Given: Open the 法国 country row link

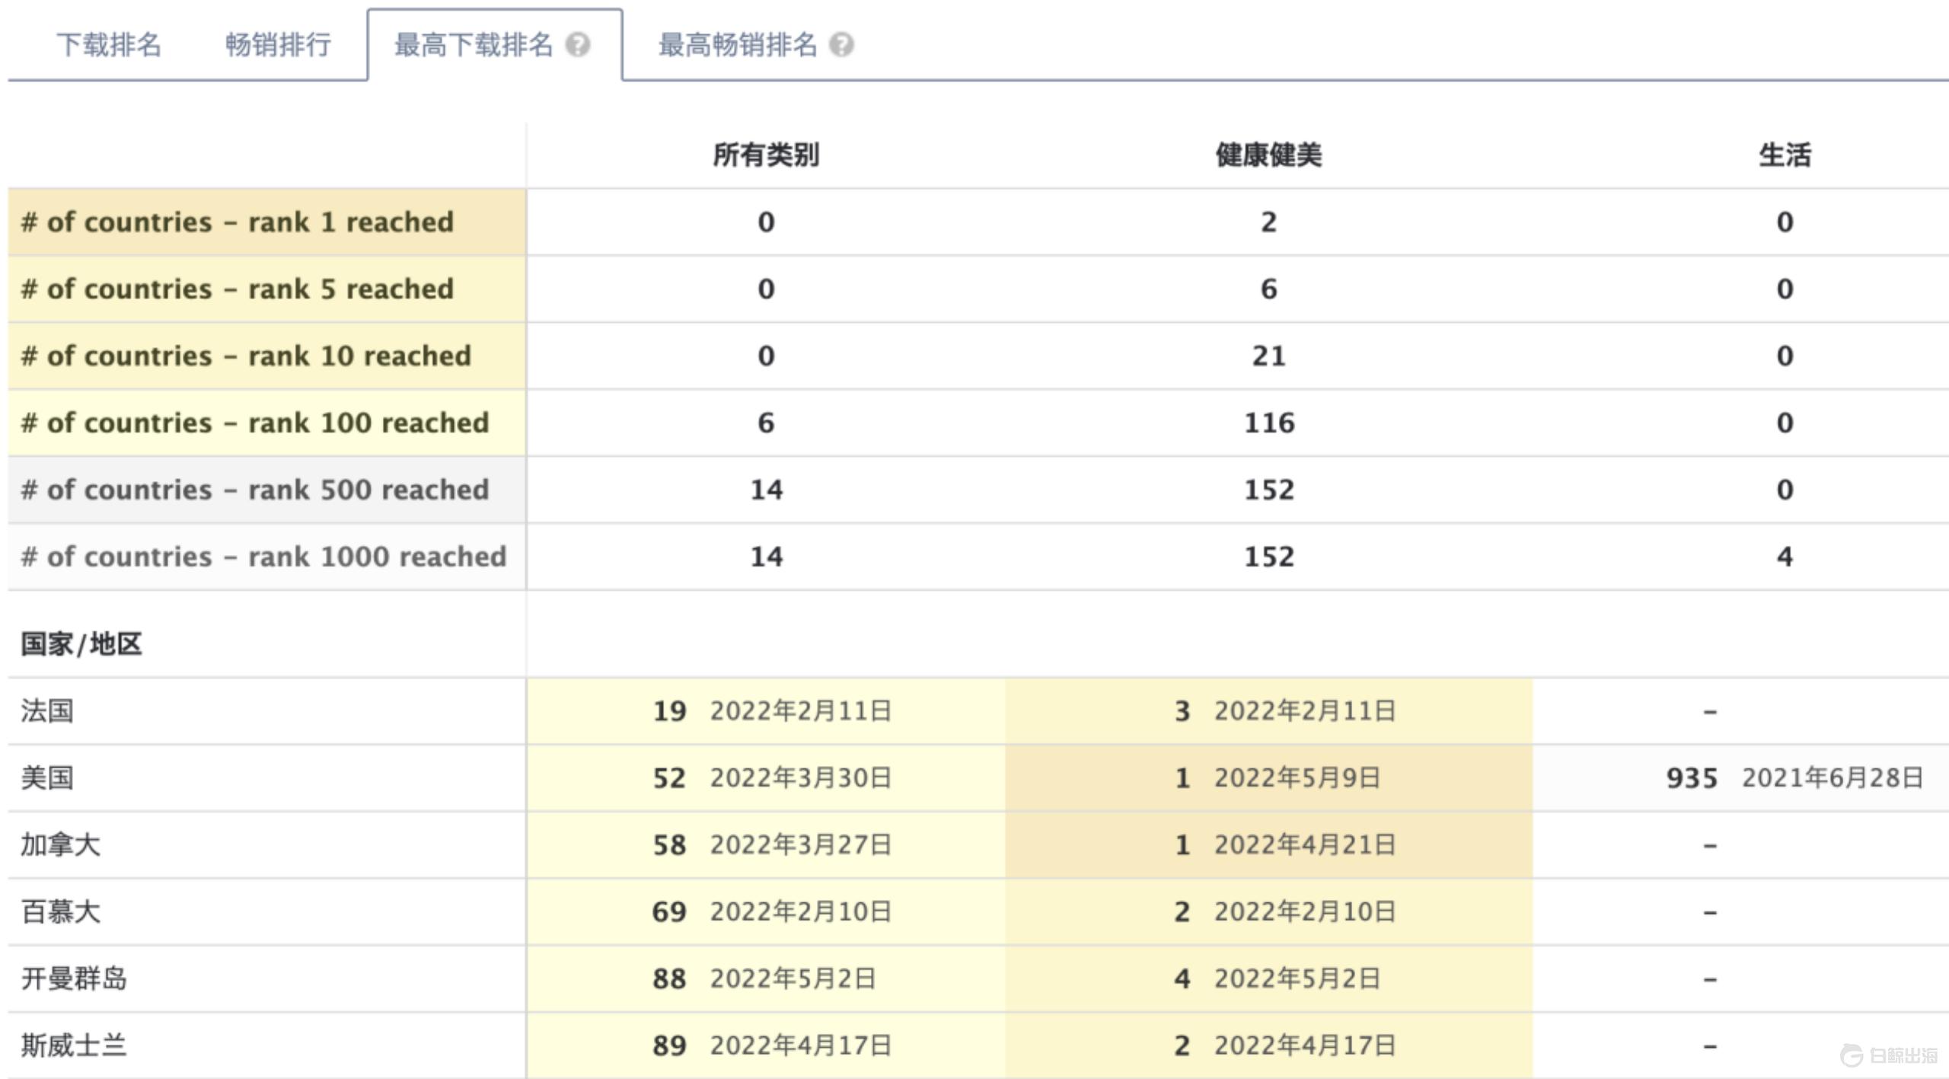Looking at the screenshot, I should click(46, 711).
